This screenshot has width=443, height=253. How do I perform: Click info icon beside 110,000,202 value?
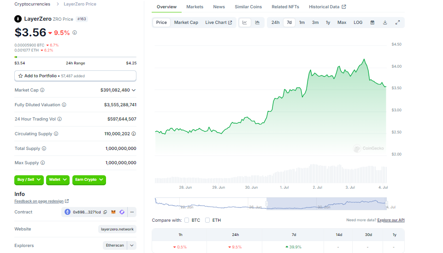coord(134,134)
